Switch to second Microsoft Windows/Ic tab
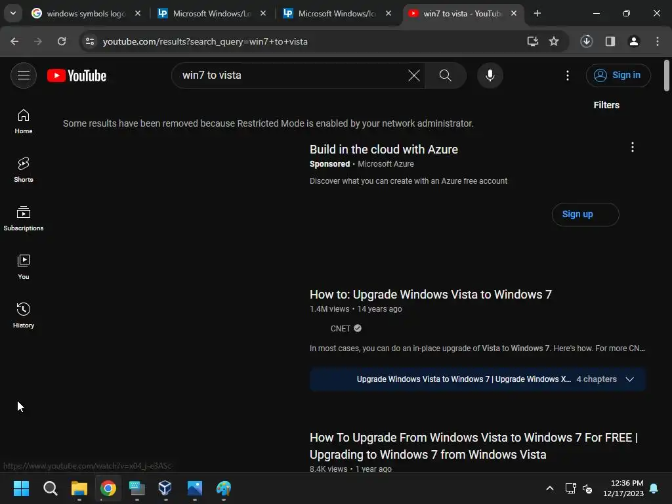 (x=337, y=13)
